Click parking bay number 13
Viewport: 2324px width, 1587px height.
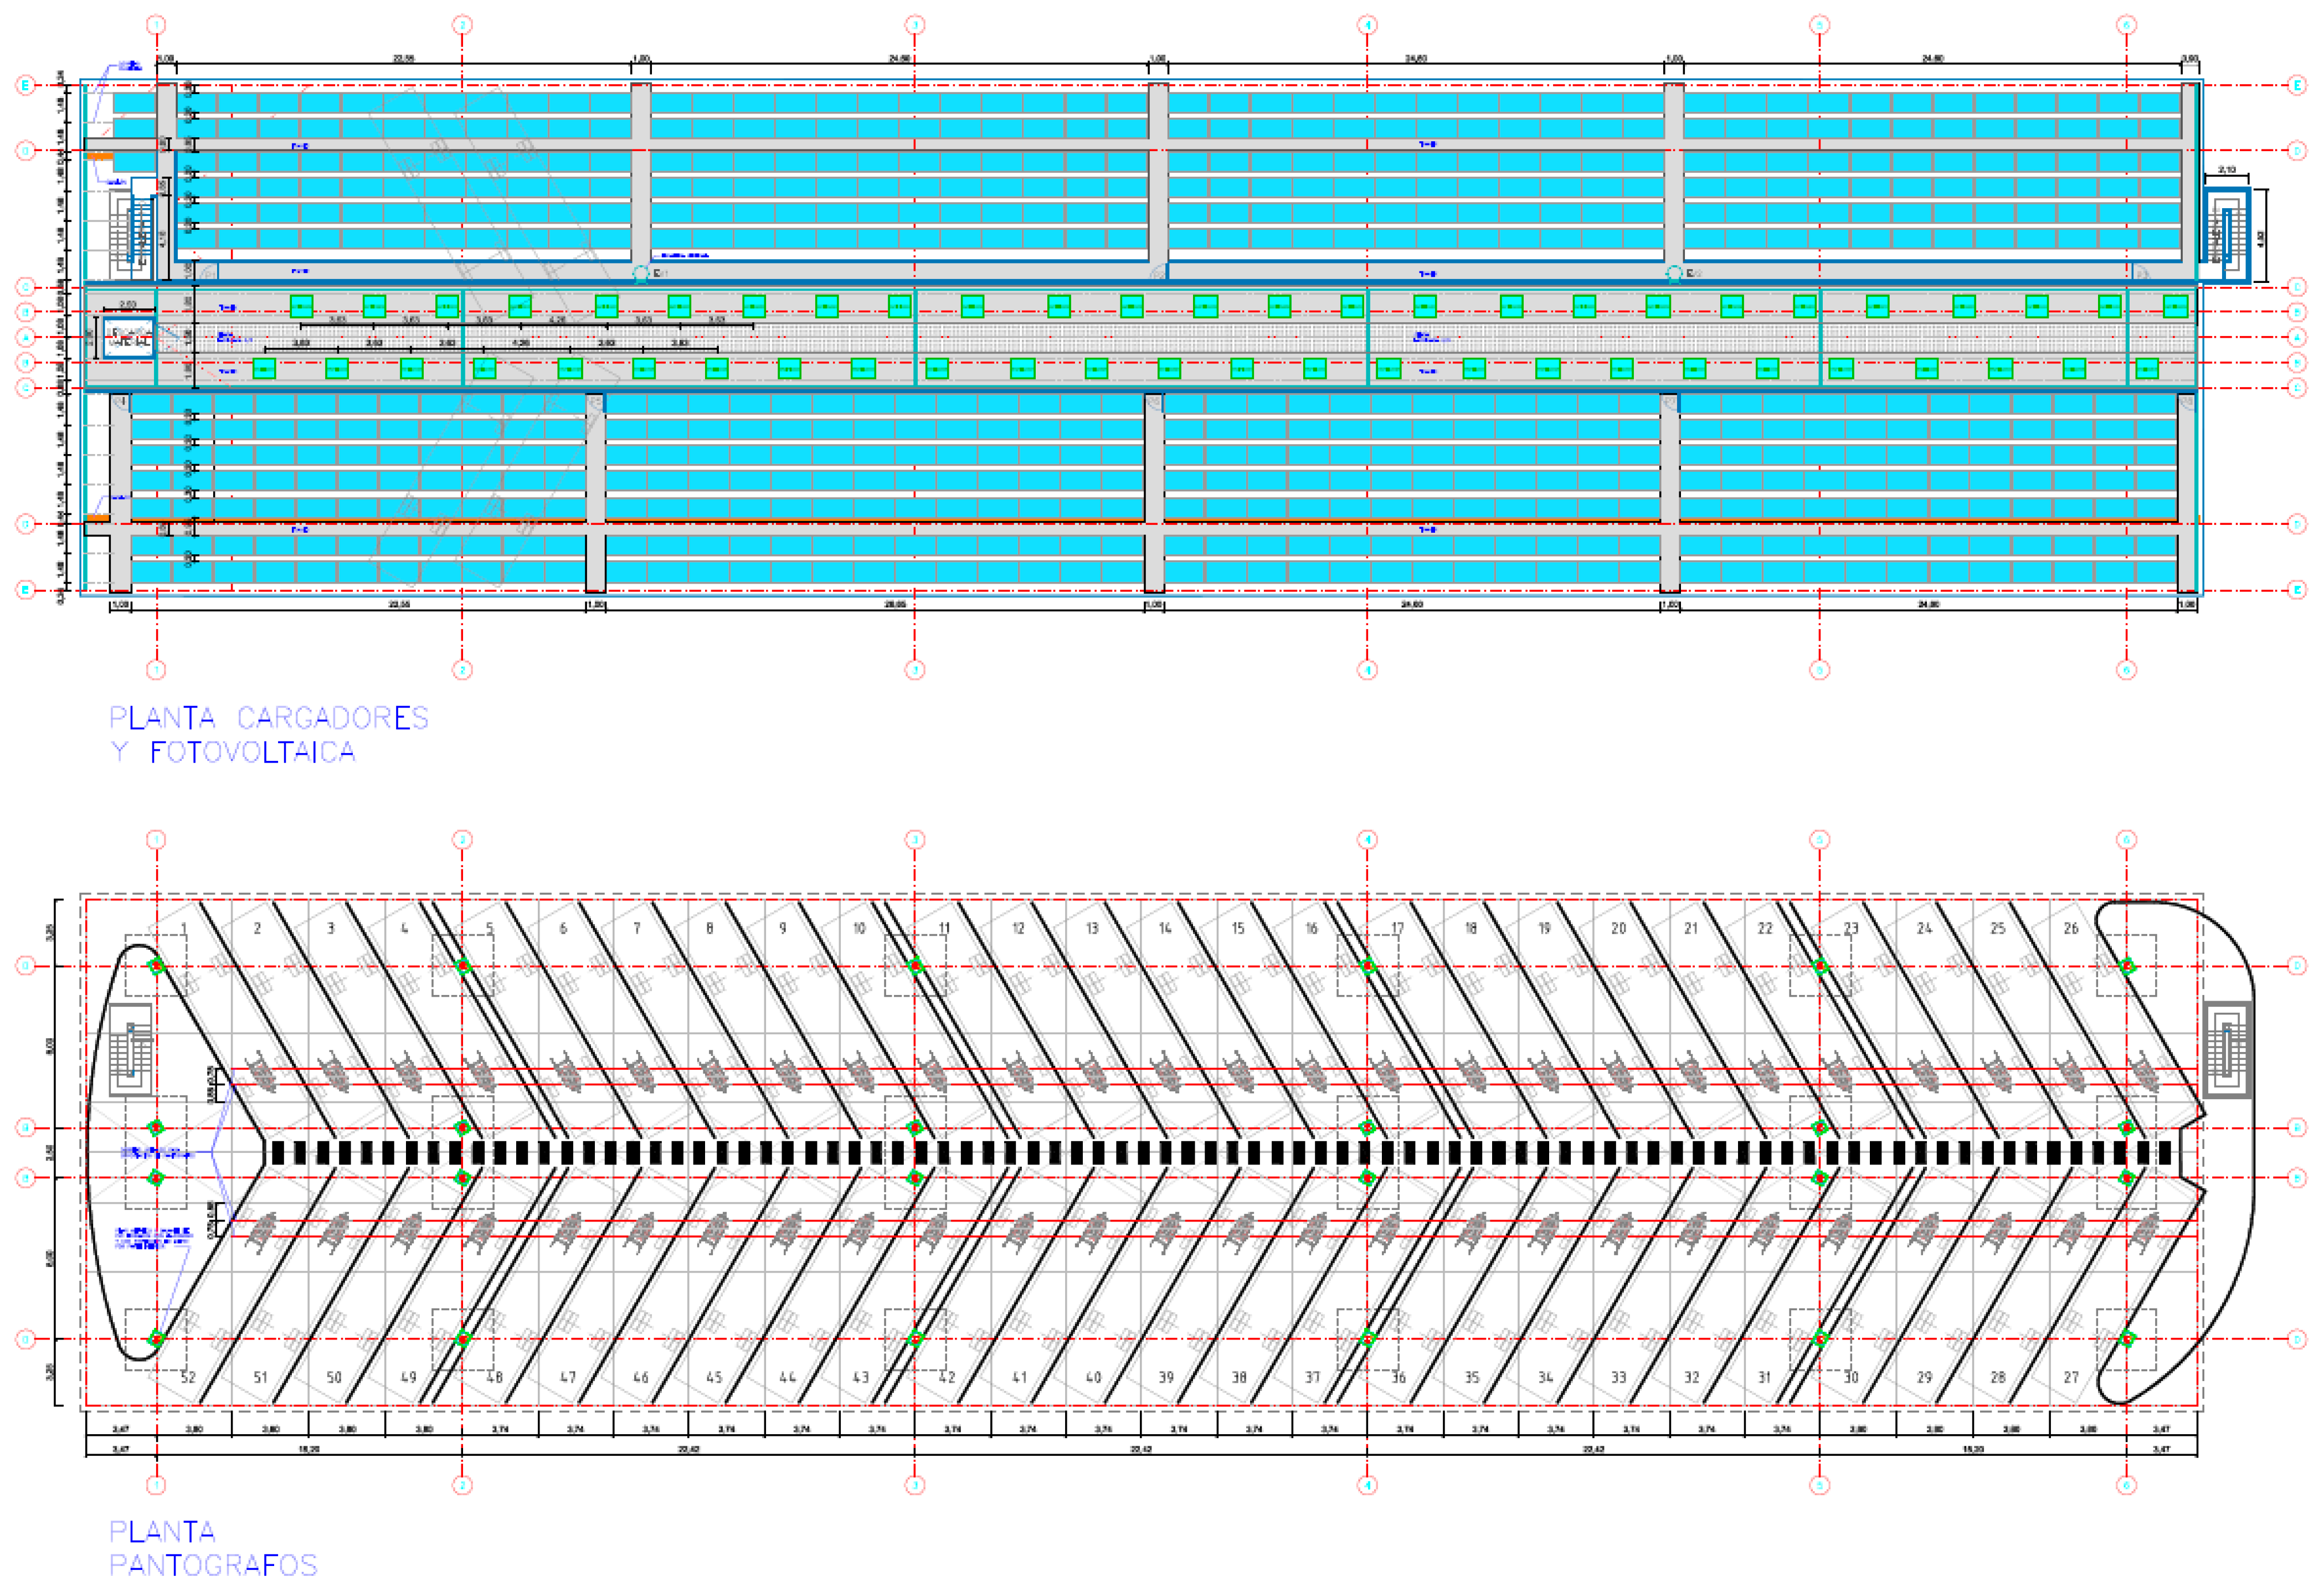click(1092, 928)
